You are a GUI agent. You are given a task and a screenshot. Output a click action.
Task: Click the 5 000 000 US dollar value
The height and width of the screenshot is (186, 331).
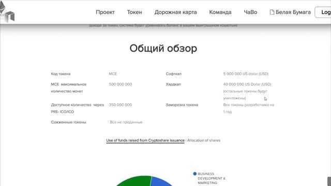tap(246, 74)
